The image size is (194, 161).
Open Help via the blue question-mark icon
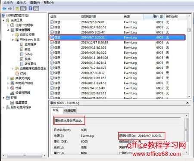coord(30,9)
